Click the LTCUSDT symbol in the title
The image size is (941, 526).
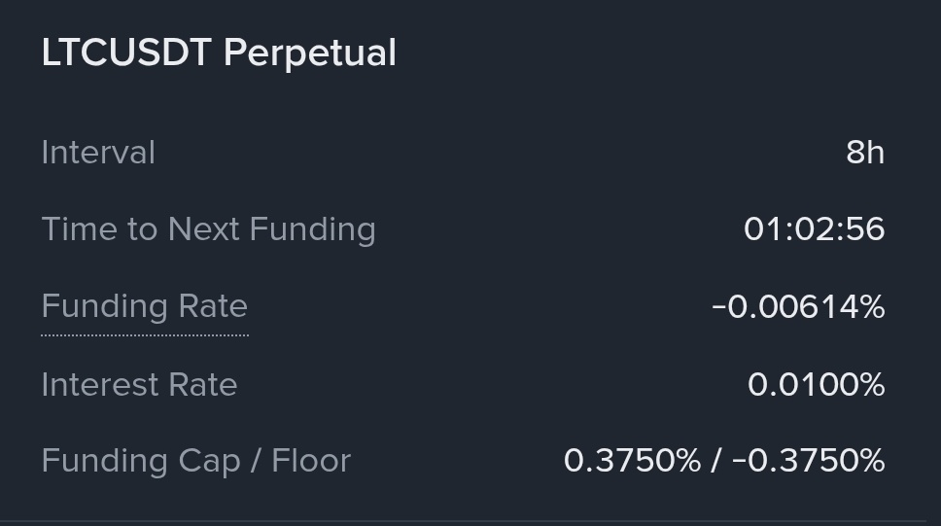pyautogui.click(x=125, y=53)
